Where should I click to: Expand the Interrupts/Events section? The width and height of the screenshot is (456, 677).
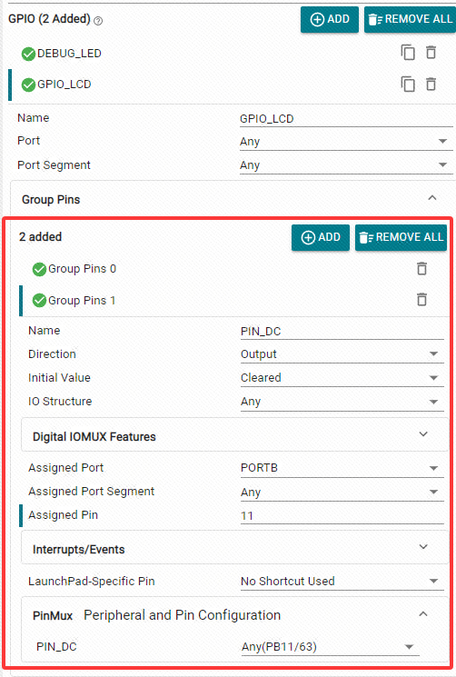tap(234, 547)
